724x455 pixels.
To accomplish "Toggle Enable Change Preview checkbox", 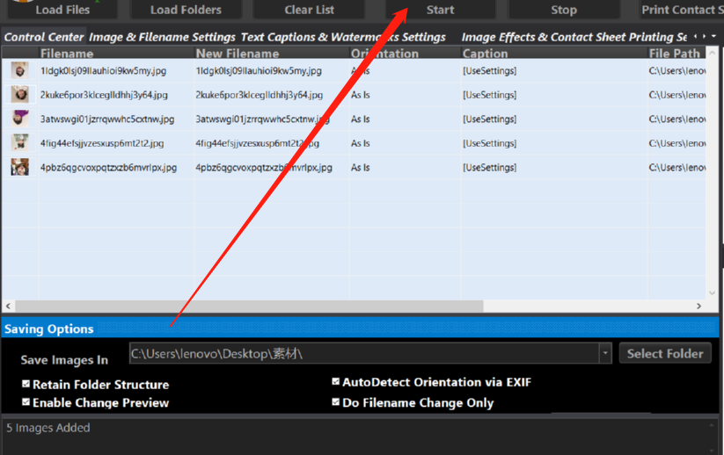I will click(26, 402).
